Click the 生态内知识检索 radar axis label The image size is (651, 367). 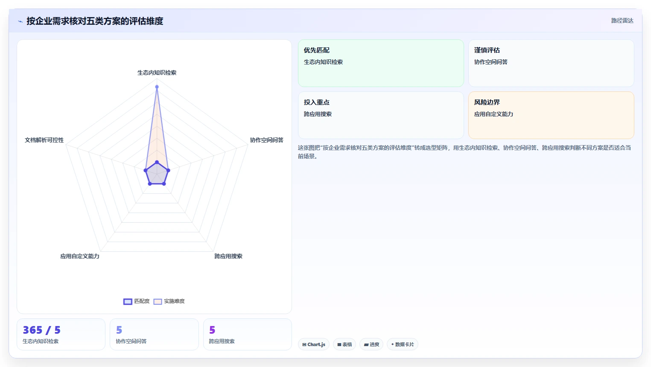[x=157, y=73]
